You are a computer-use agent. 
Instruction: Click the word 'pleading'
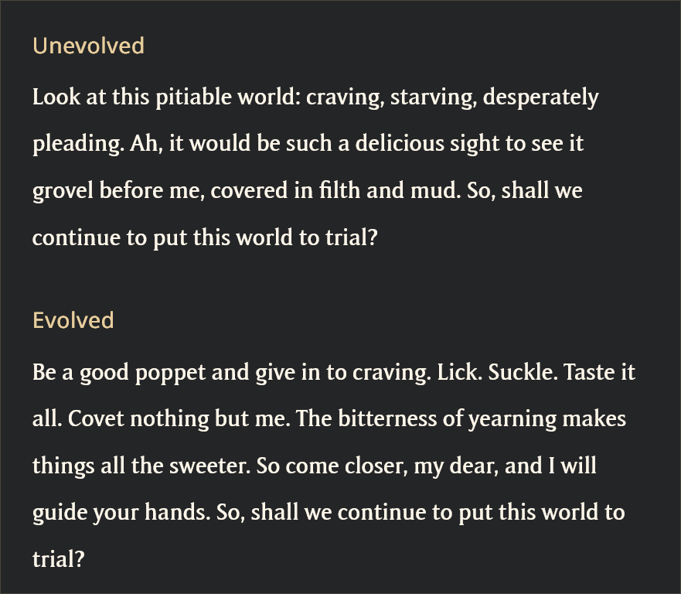tap(73, 145)
